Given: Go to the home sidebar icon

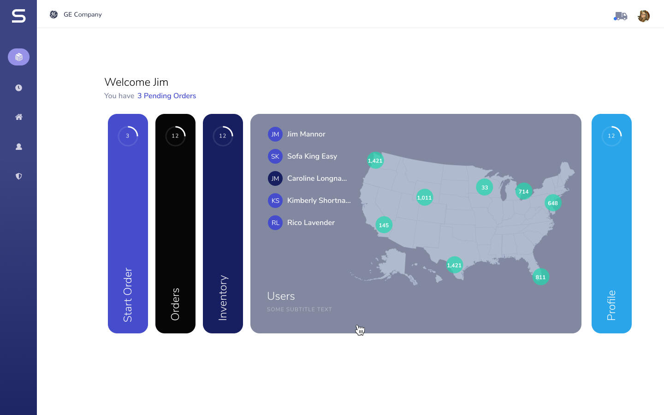Looking at the screenshot, I should [x=18, y=117].
